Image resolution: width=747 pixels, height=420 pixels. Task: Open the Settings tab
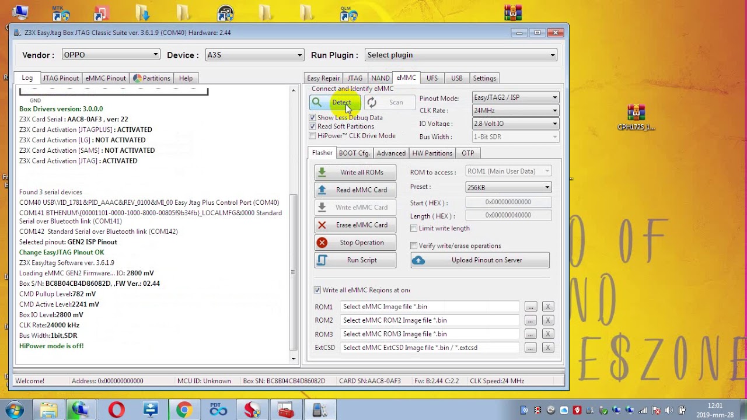pyautogui.click(x=484, y=78)
